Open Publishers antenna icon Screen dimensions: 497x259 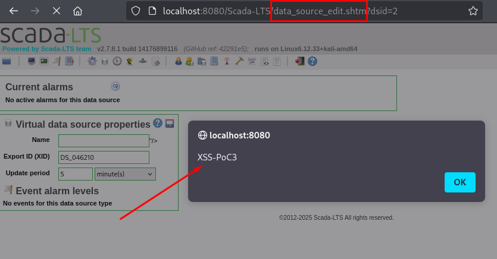tap(227, 61)
